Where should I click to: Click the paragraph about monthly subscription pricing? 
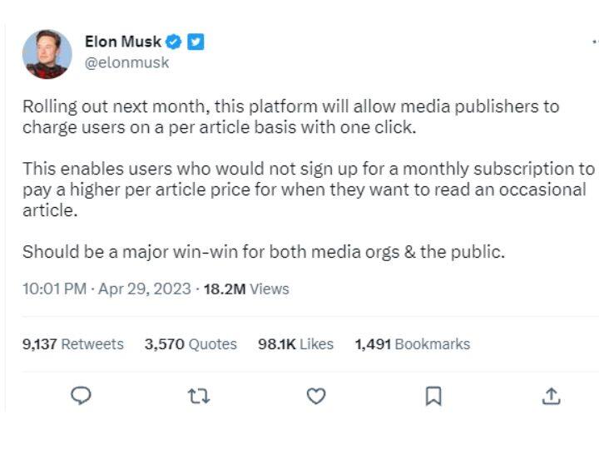tap(308, 189)
